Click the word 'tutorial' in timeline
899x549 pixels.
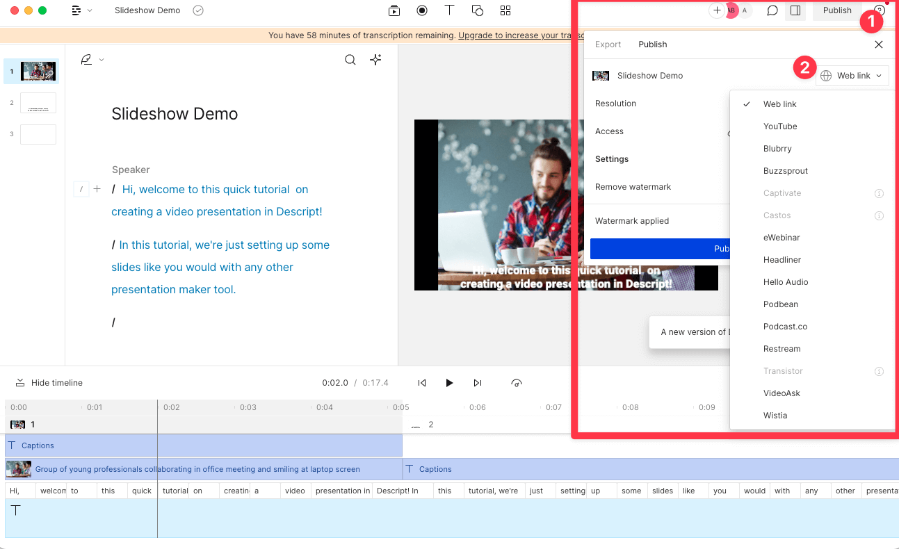click(175, 491)
